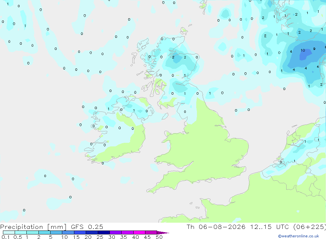Image resolution: width=326 pixels, height=239 pixels.
Task: Select the 0.1–0.5 mm legend color swatch
Action: (x=9, y=232)
